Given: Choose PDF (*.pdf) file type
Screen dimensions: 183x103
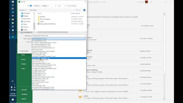Looking at the screenshot, I should point(59,84).
